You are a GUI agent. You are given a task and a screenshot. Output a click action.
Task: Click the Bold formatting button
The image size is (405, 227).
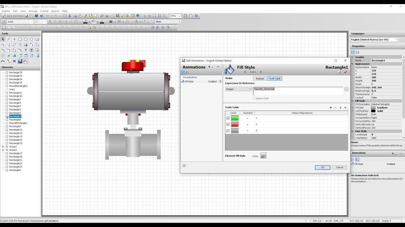pos(50,21)
